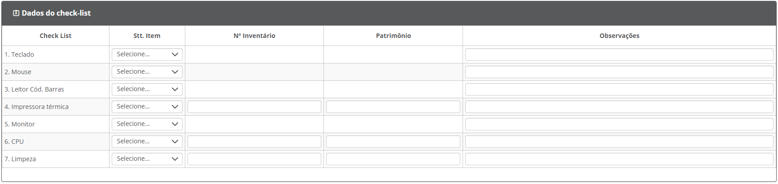778x184 pixels.
Task: Click Impressora térmica patrimônio field
Action: [393, 107]
